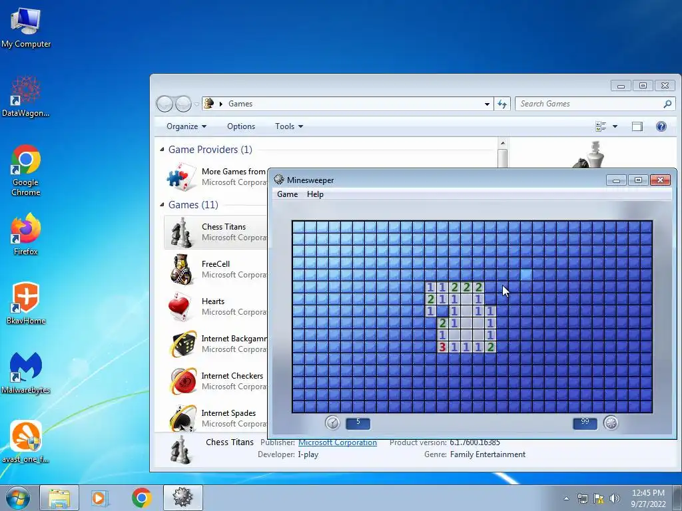Select the FreeCell game icon

181,269
